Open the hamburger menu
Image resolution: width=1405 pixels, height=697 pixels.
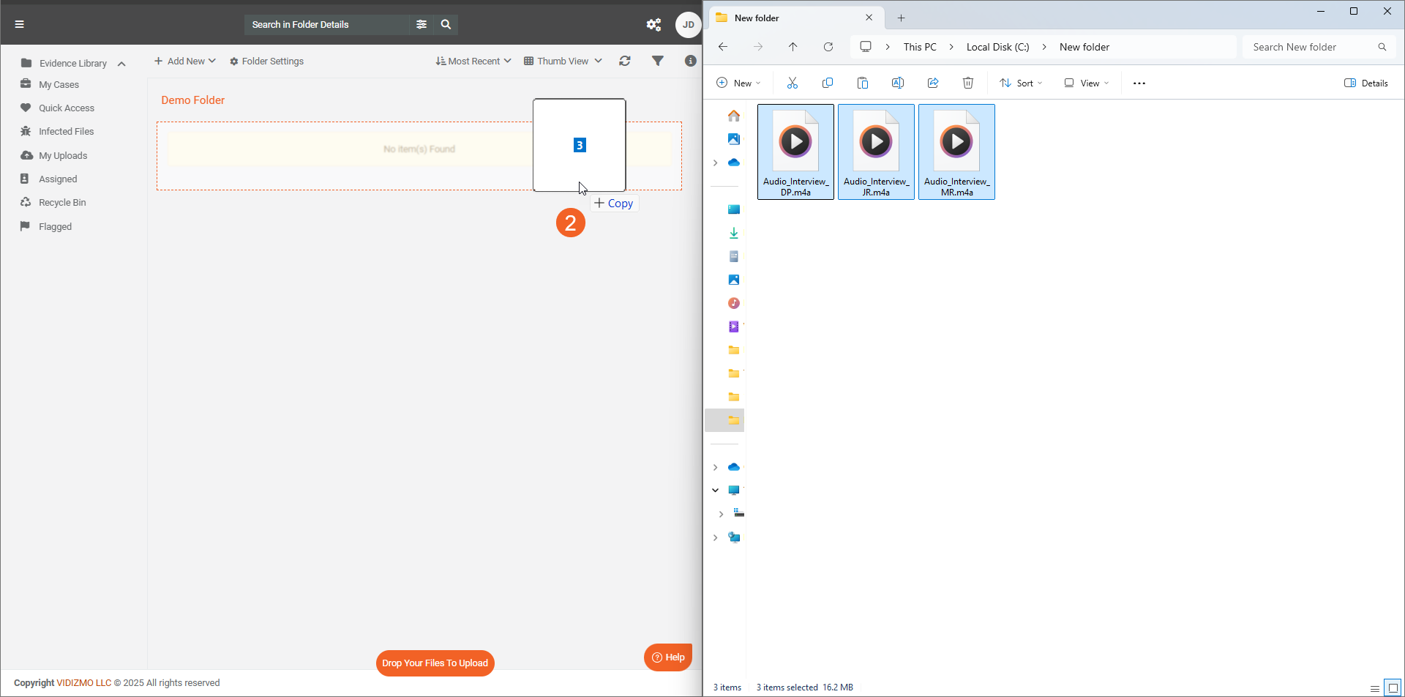20,24
